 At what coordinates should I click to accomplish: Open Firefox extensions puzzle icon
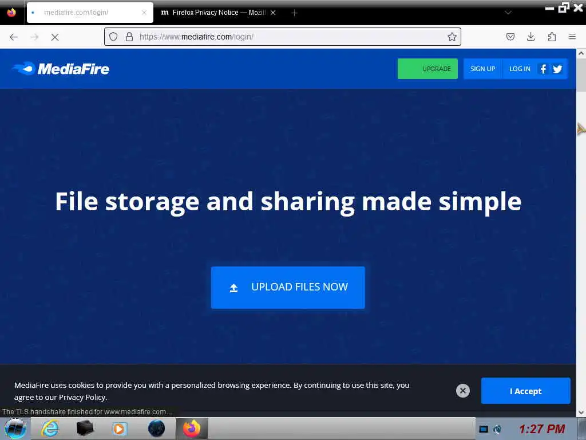[x=552, y=37]
